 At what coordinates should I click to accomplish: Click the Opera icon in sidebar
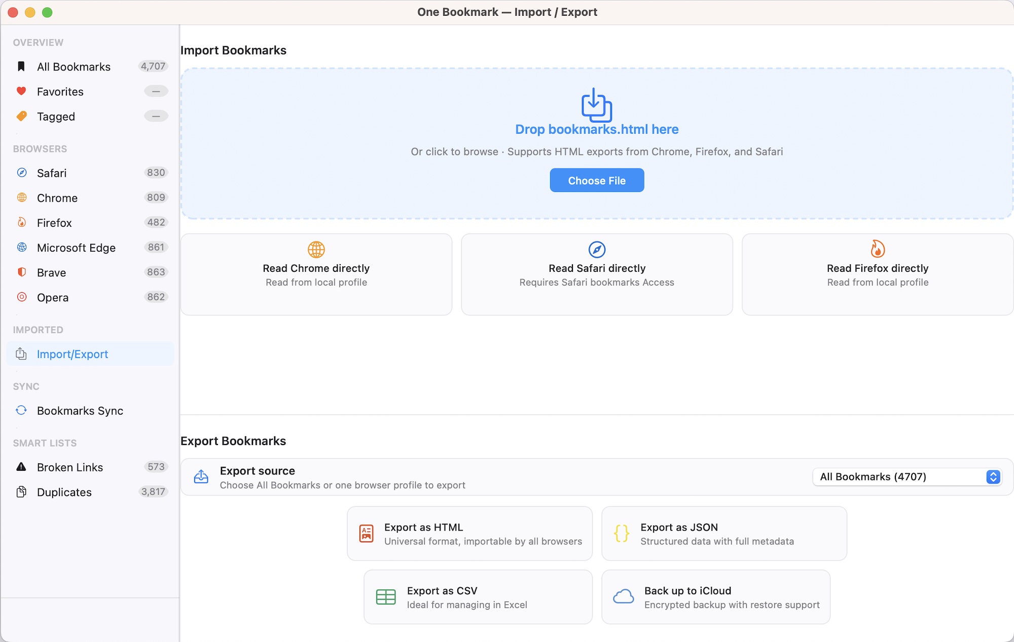(22, 297)
